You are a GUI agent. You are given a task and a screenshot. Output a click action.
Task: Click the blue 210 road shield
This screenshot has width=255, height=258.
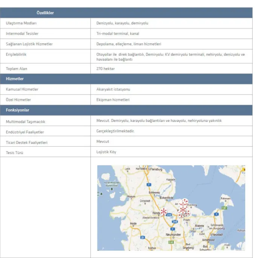point(169,215)
